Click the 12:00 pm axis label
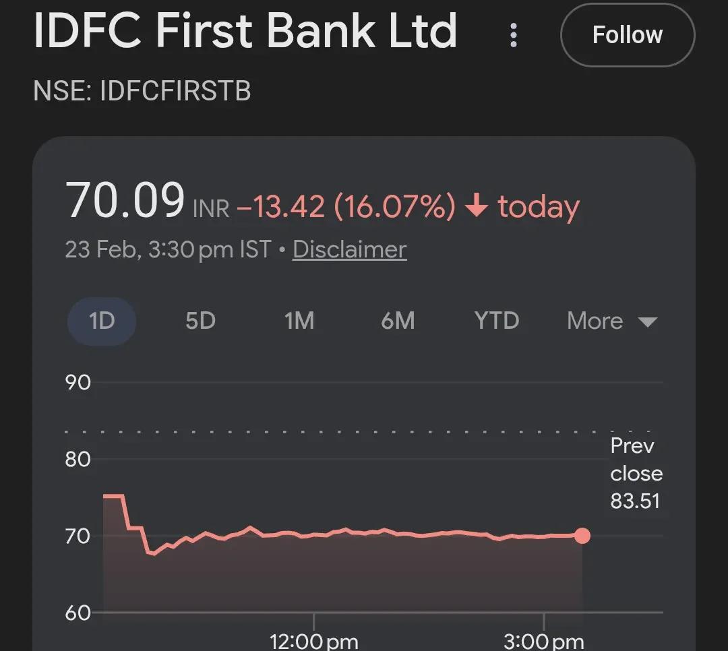Image resolution: width=728 pixels, height=651 pixels. coord(313,641)
